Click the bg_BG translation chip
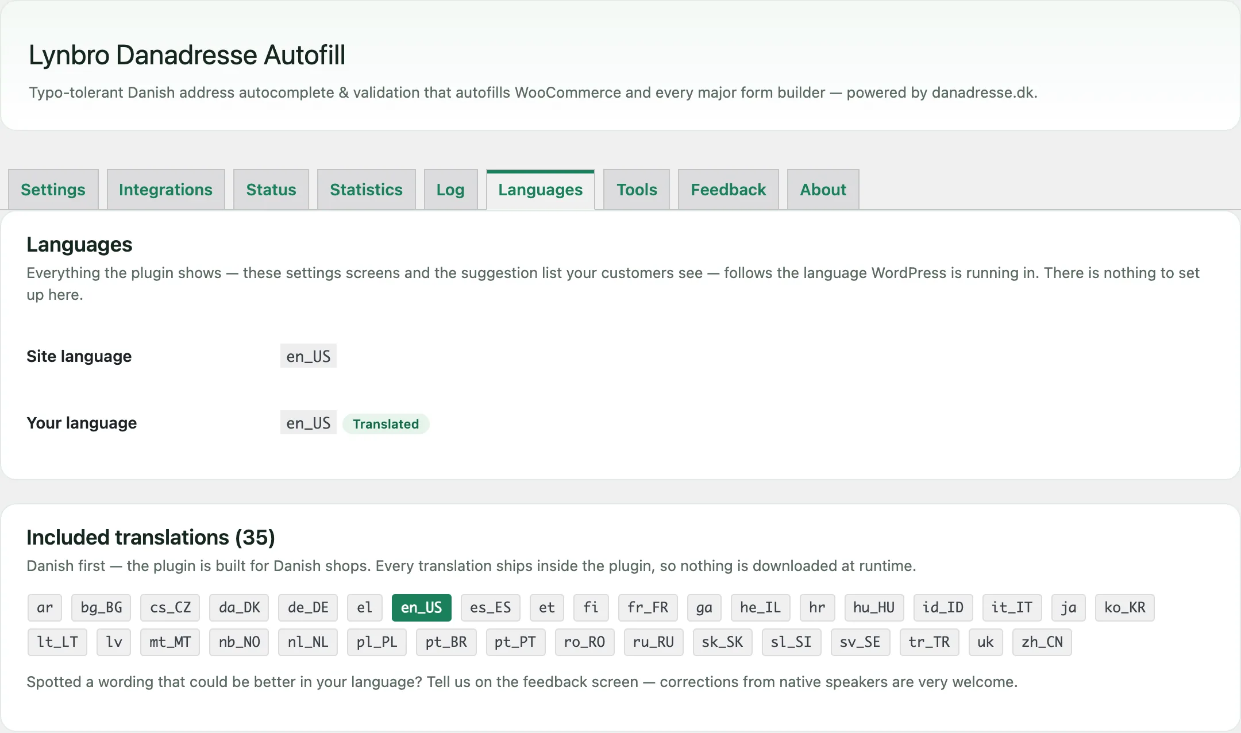1241x733 pixels. (x=101, y=608)
